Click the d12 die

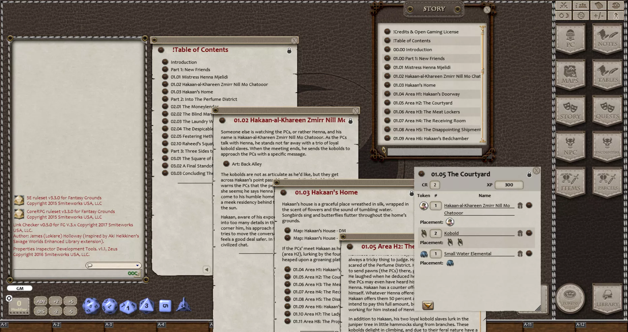point(110,306)
